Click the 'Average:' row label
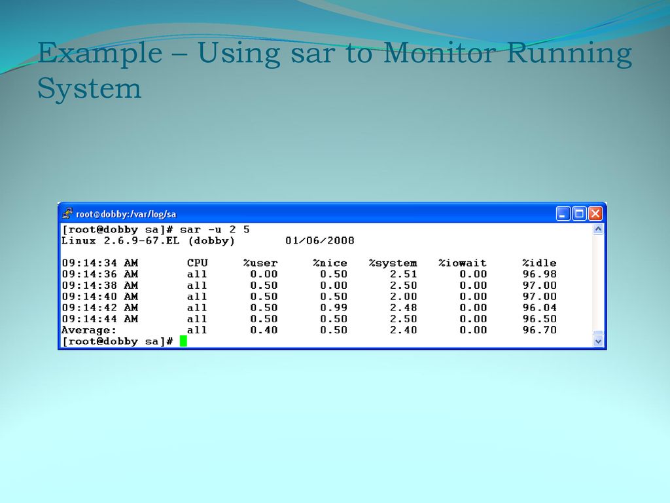 pyautogui.click(x=89, y=330)
